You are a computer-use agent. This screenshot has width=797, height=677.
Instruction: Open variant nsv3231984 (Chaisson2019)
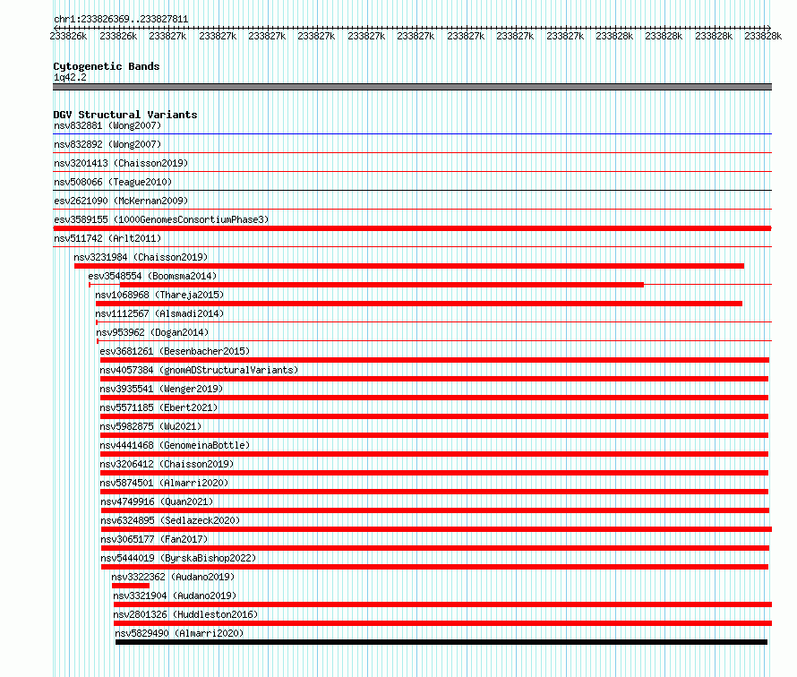tap(141, 257)
